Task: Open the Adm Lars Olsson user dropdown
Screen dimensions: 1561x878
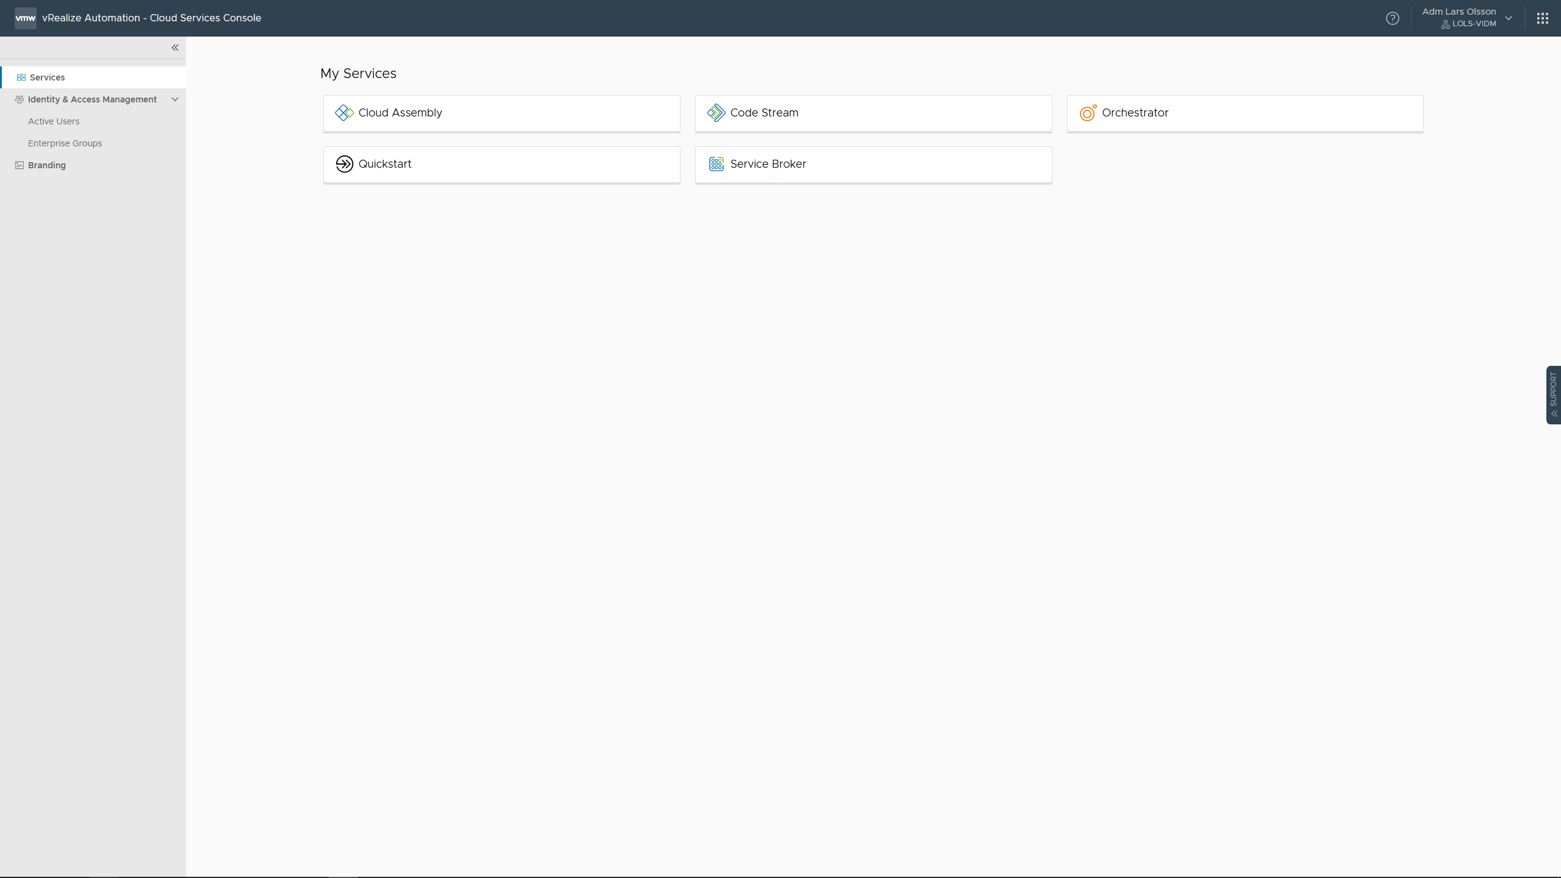Action: click(x=1467, y=18)
